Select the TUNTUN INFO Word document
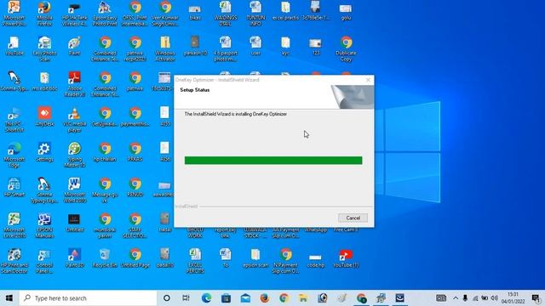545x306 pixels. click(x=255, y=14)
